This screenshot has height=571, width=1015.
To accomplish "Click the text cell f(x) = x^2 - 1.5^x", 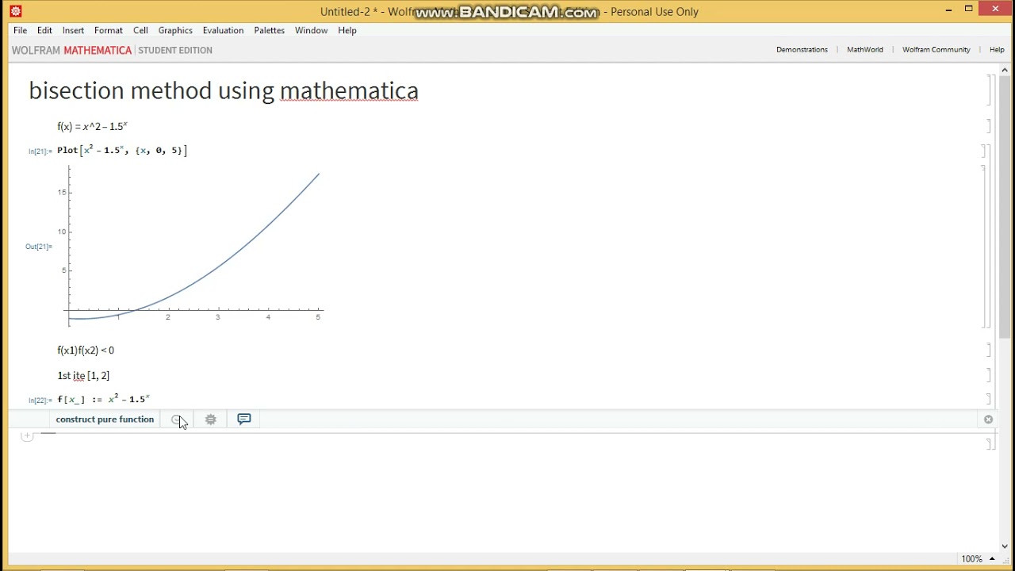I will [x=92, y=126].
